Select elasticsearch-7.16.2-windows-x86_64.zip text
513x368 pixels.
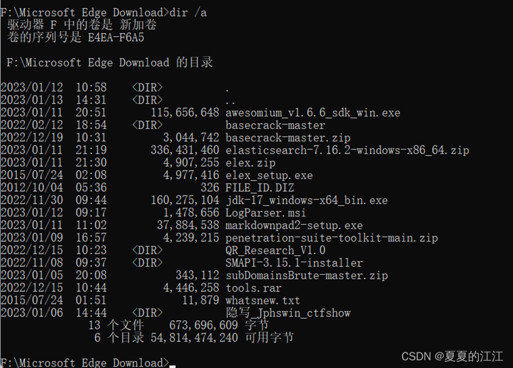(x=347, y=150)
